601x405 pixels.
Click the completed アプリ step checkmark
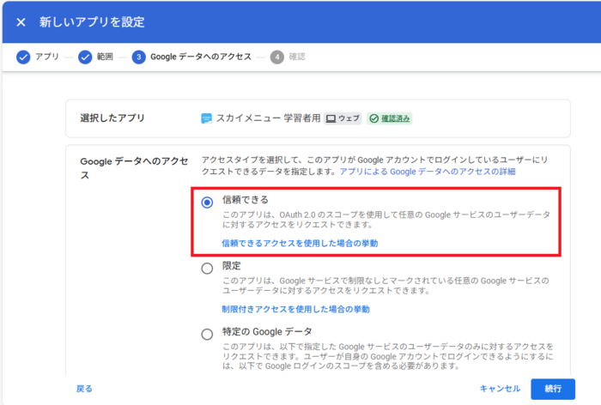click(22, 57)
